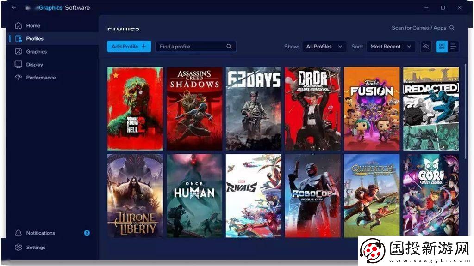Open Assassin's Creed Shadows profile
This screenshot has height=266, width=474.
coord(194,109)
